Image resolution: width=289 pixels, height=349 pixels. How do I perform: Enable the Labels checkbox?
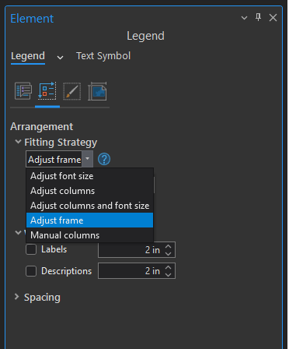coord(31,249)
